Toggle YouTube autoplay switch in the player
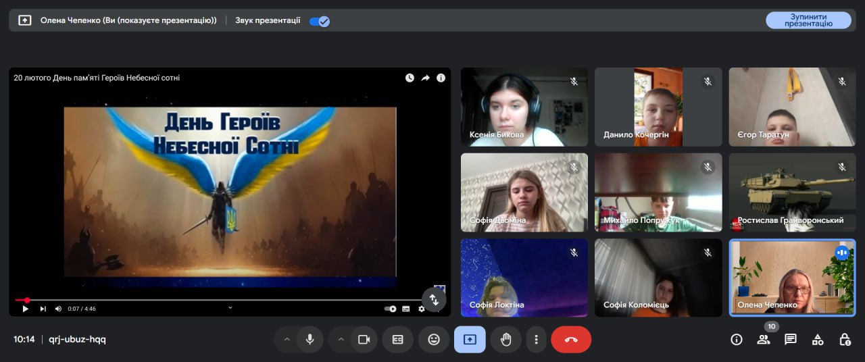The width and height of the screenshot is (865, 362). click(391, 309)
